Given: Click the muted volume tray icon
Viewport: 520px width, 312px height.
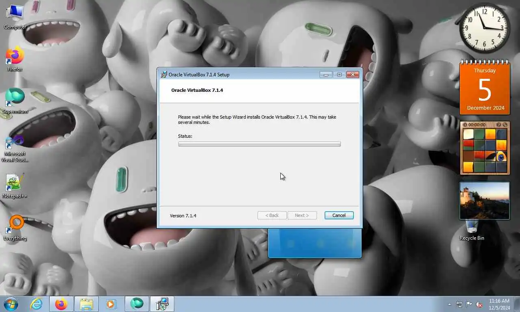Looking at the screenshot, I should (479, 304).
